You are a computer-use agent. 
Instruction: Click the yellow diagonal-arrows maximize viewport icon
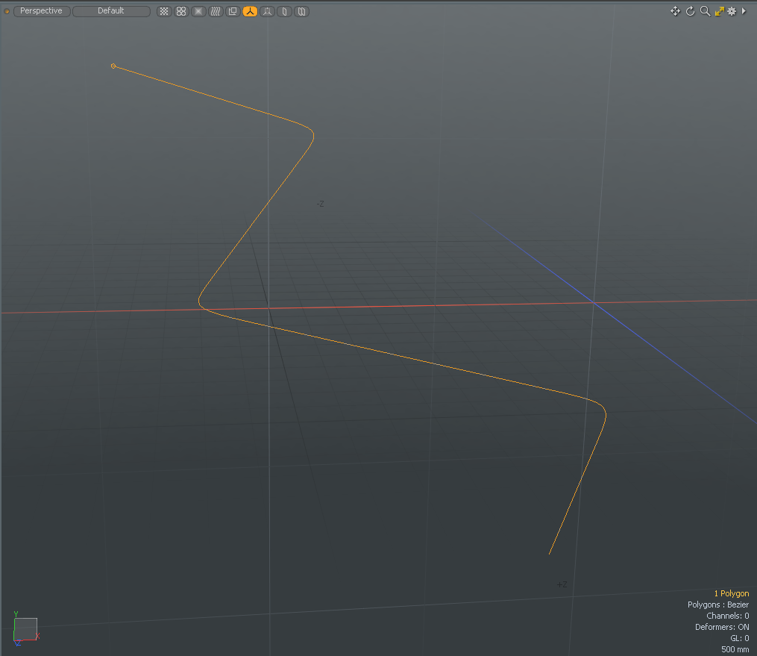(719, 11)
